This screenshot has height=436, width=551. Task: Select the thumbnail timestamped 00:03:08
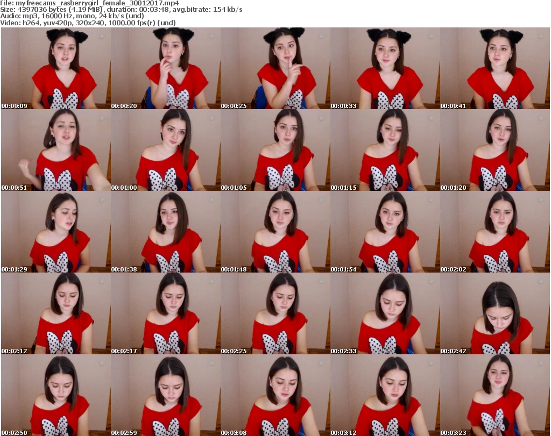click(x=275, y=395)
